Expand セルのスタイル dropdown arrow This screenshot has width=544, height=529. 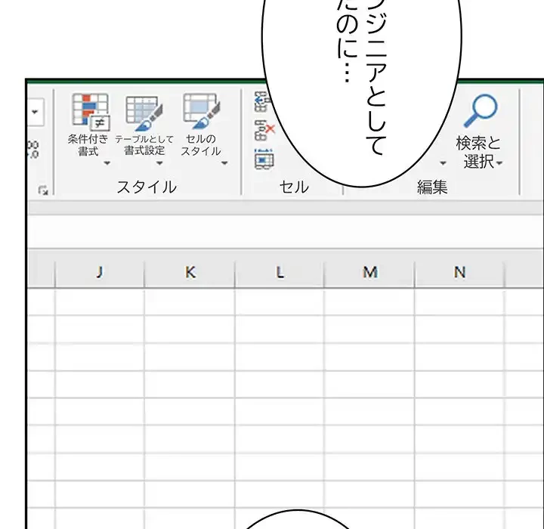tap(224, 162)
